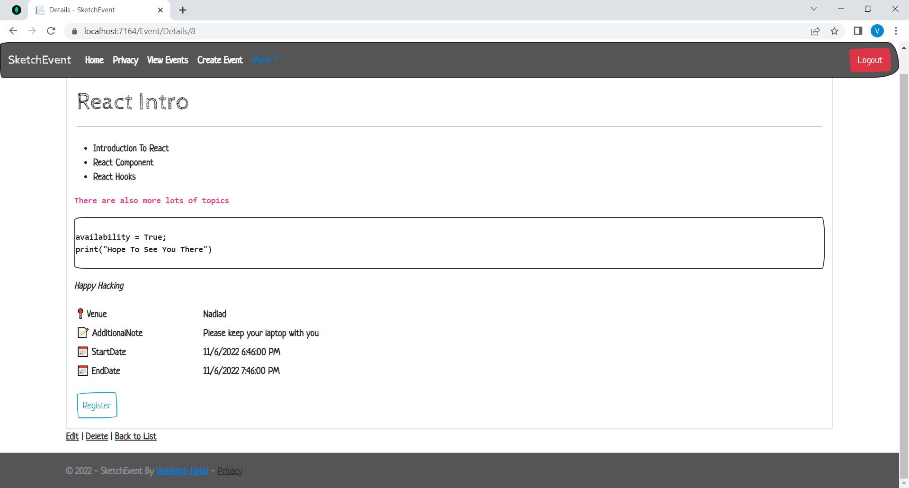
Task: Click the Delete link
Action: [x=97, y=436]
